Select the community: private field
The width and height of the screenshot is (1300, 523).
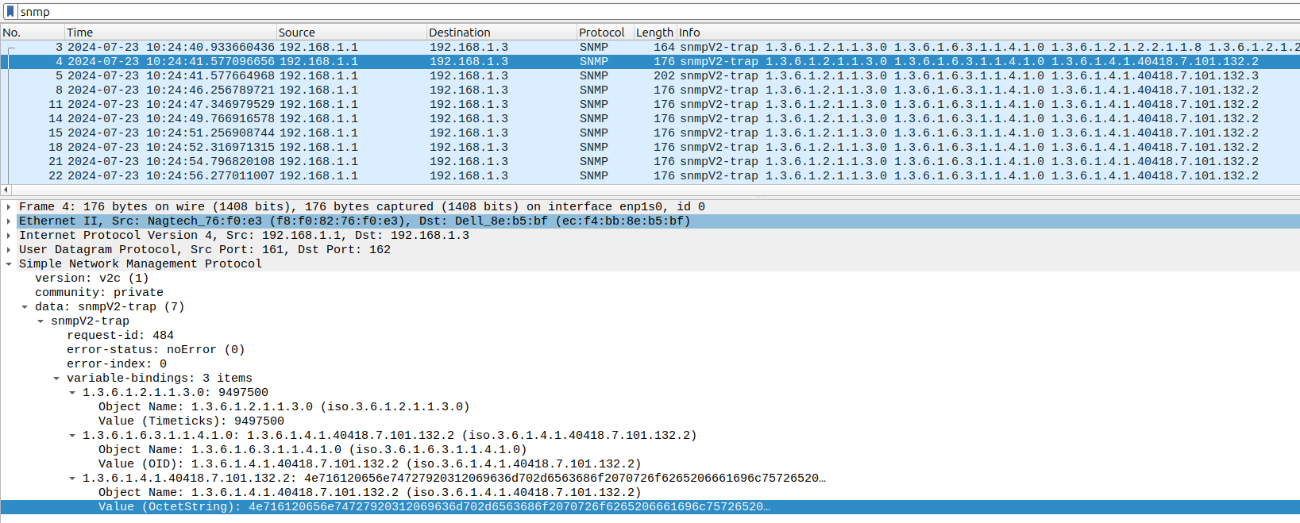click(x=99, y=292)
